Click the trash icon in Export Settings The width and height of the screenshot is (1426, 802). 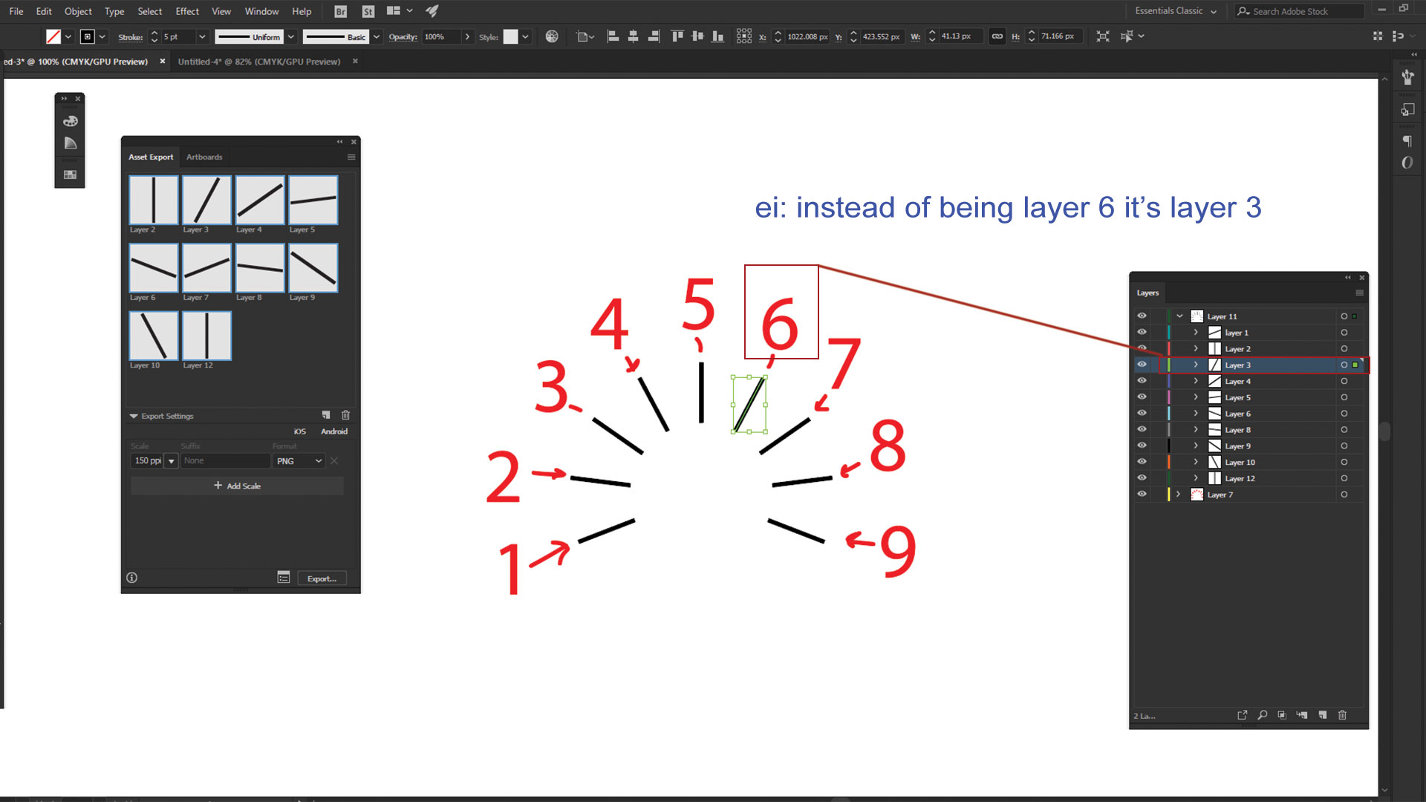tap(345, 415)
